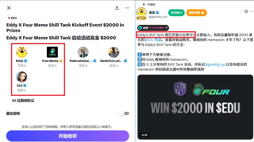Open RadioTom.edu speaker avatar
Image resolution: width=254 pixels, height=142 pixels.
pos(114,52)
